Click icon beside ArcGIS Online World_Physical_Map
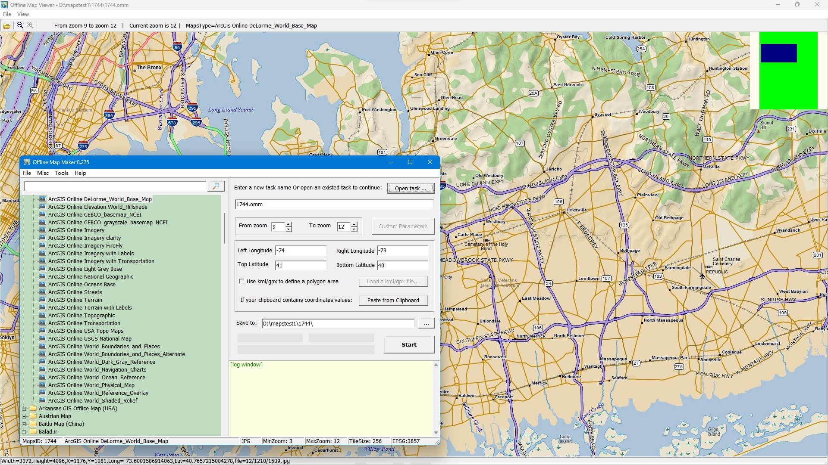This screenshot has width=828, height=465. 43,385
